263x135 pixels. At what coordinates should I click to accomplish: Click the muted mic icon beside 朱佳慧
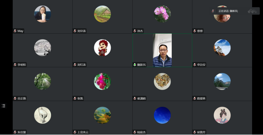pyautogui.click(x=15, y=132)
